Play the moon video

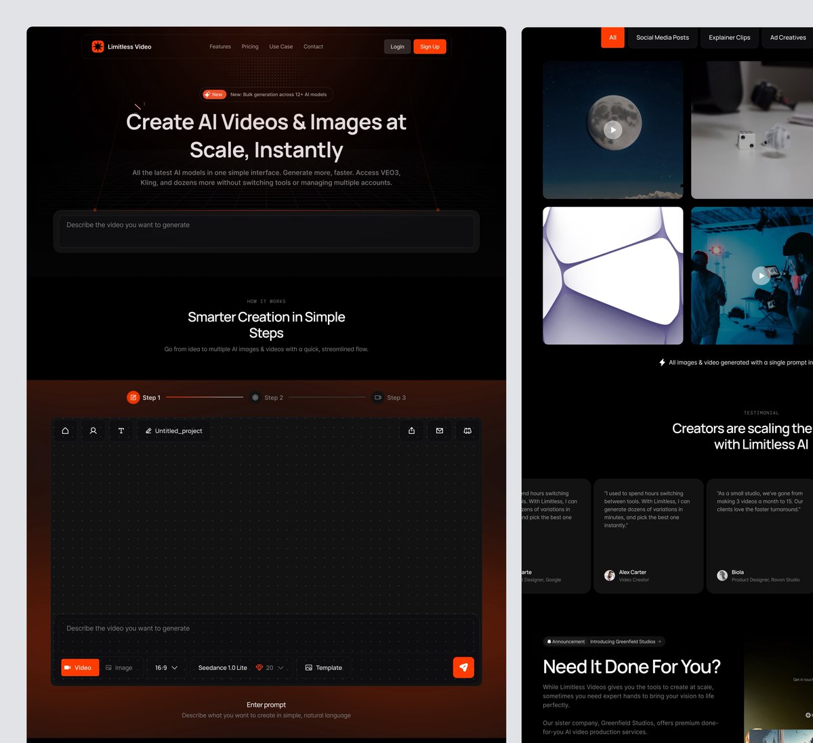coord(613,130)
